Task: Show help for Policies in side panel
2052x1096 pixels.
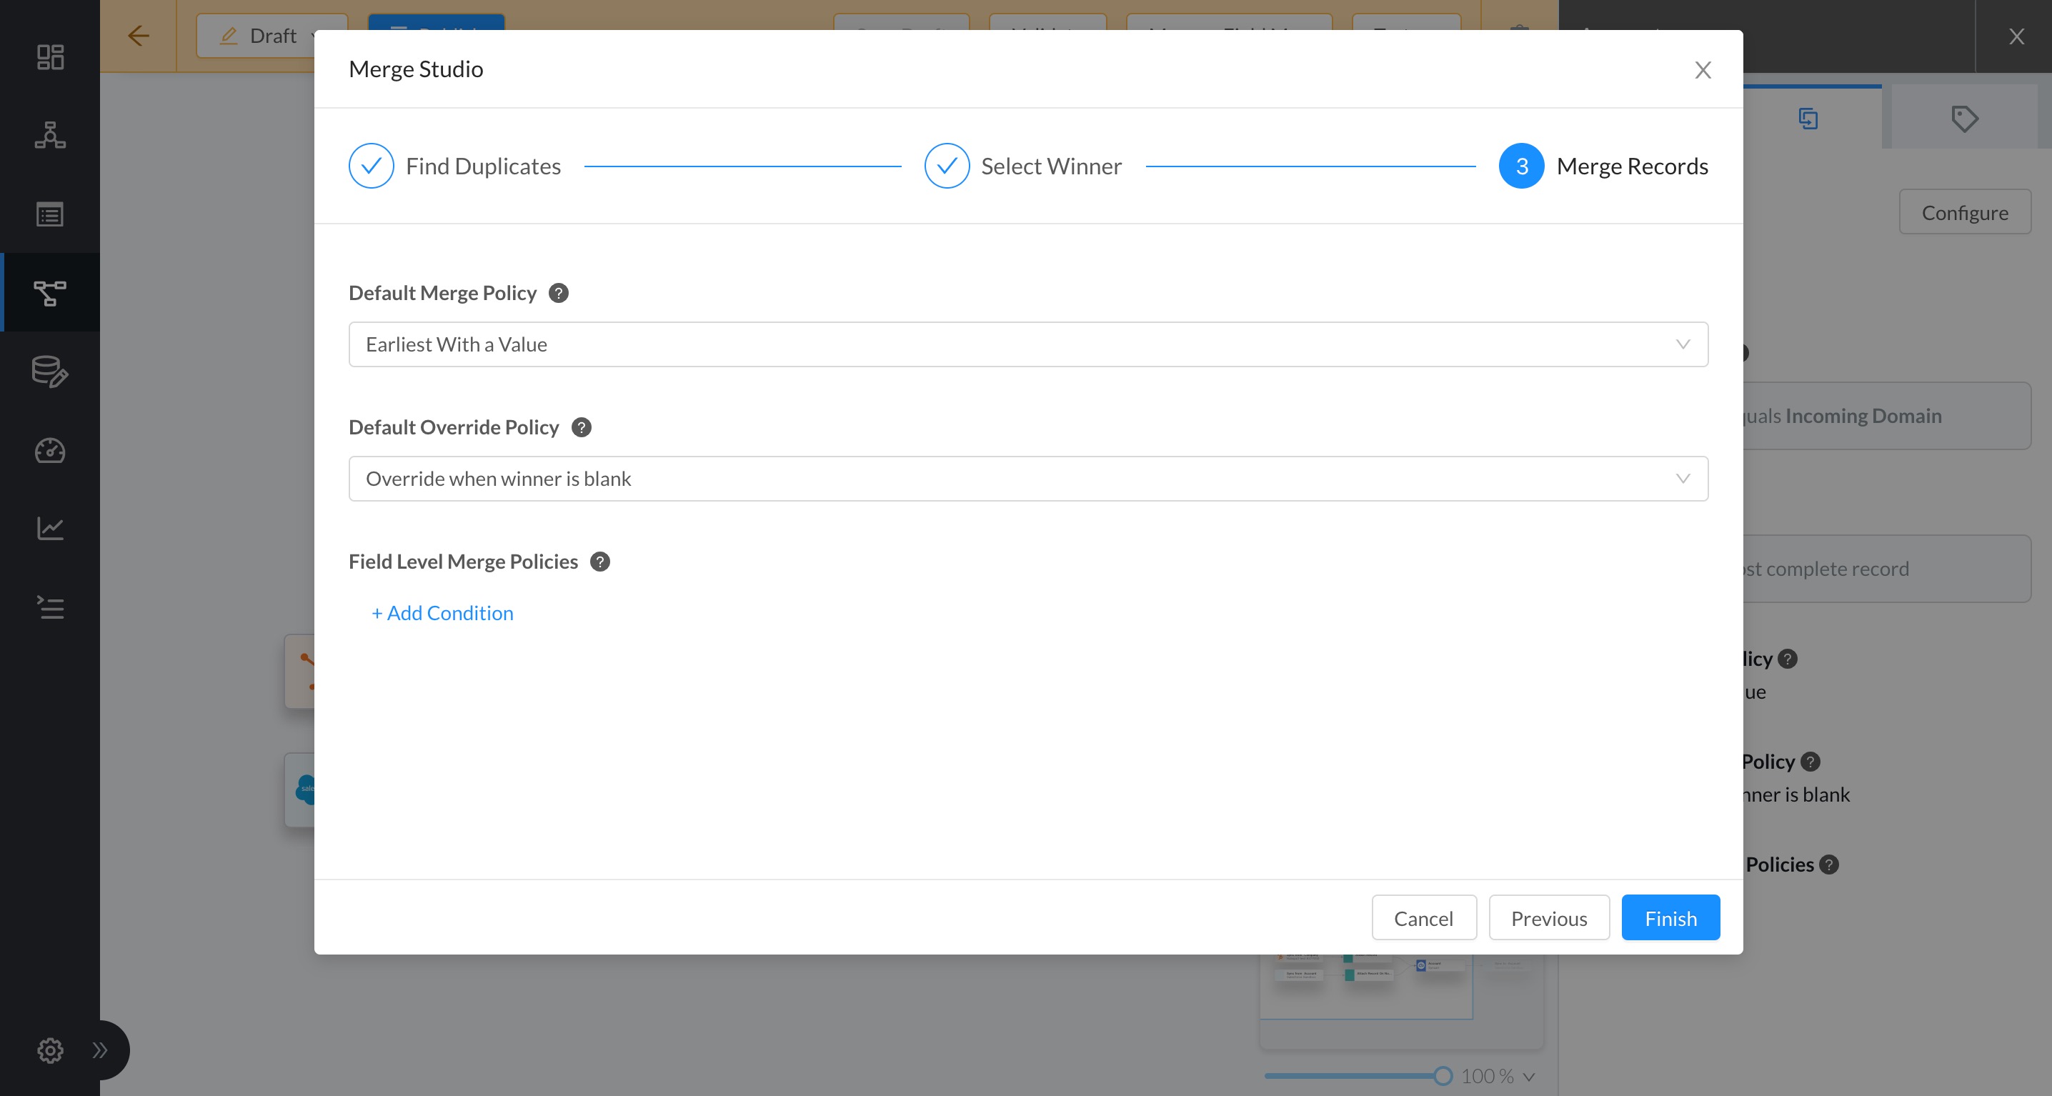Action: (x=1830, y=865)
